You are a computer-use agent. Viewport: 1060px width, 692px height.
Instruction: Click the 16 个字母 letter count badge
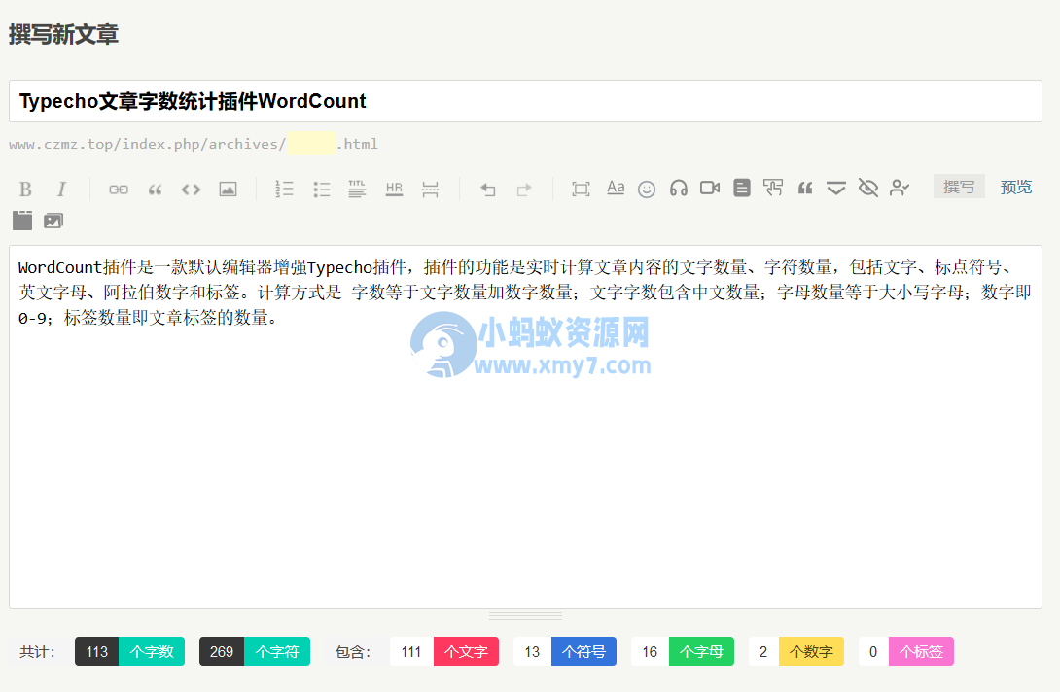click(683, 651)
